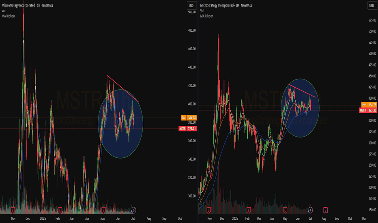Click 480.00 on the 1h price scale

pyautogui.click(x=192, y=30)
